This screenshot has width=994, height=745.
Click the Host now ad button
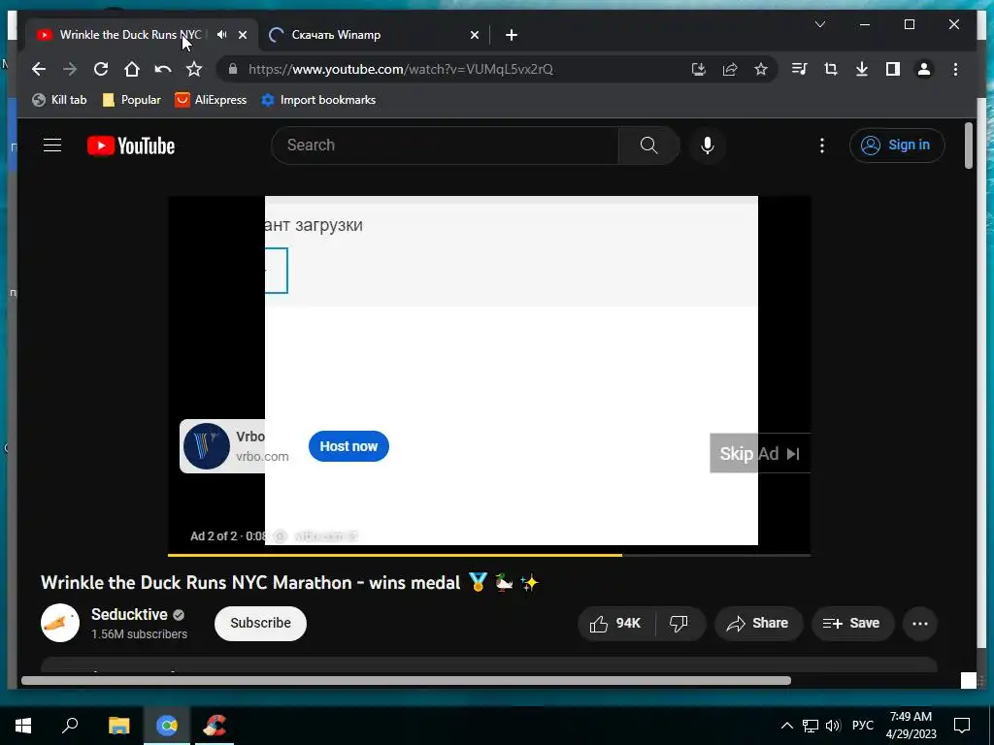click(x=348, y=446)
